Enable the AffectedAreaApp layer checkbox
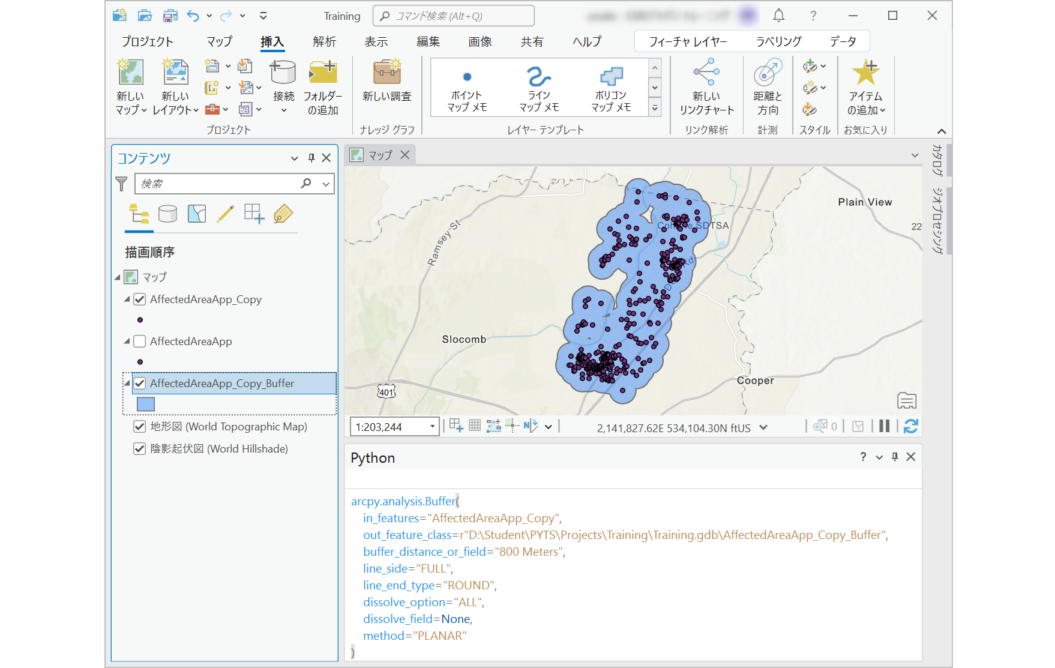 (x=140, y=342)
